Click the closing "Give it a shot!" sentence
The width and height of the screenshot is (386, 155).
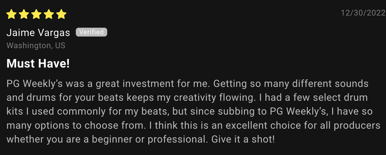(243, 139)
